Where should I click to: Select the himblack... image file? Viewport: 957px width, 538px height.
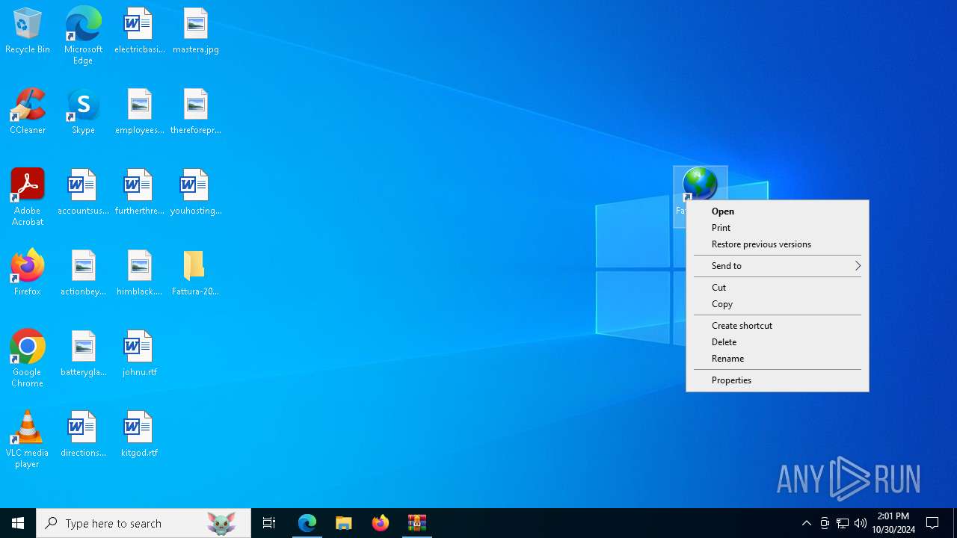point(139,273)
